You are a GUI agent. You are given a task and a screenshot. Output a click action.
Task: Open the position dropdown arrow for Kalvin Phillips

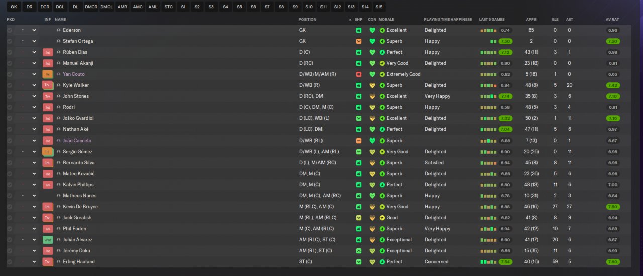click(34, 185)
